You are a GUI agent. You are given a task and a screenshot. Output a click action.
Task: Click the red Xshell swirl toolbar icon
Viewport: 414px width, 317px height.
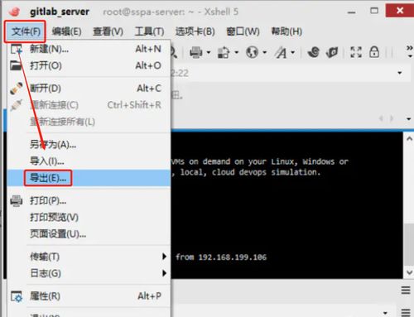tap(314, 52)
